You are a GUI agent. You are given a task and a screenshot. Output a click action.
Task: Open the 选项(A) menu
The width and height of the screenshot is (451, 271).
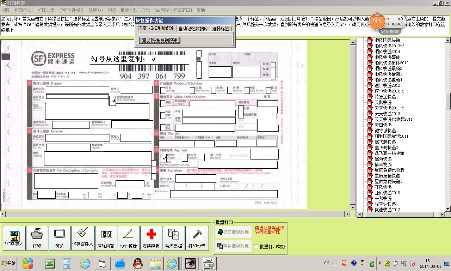coord(95,10)
